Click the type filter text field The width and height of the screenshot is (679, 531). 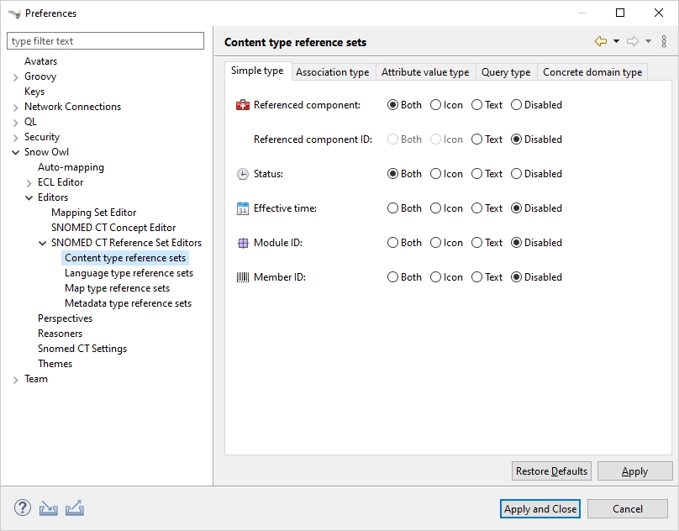pos(105,41)
